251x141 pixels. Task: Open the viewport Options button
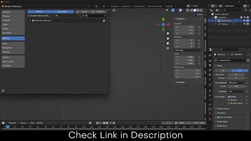point(201,14)
